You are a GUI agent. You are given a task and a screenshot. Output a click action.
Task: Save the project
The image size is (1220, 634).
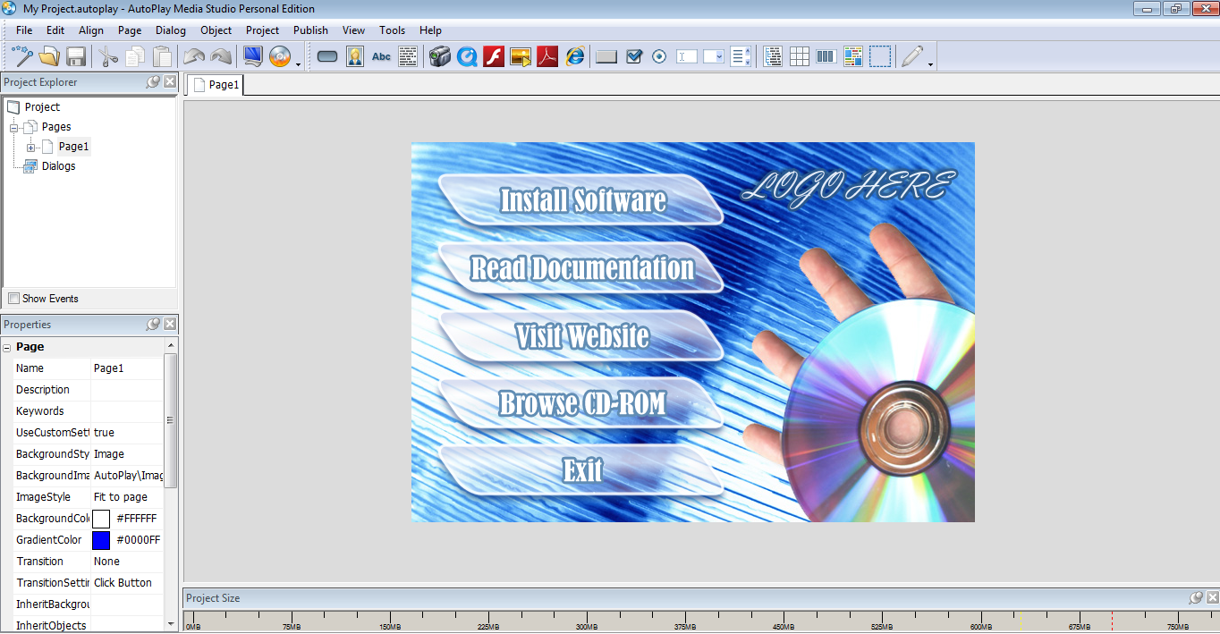pos(76,55)
